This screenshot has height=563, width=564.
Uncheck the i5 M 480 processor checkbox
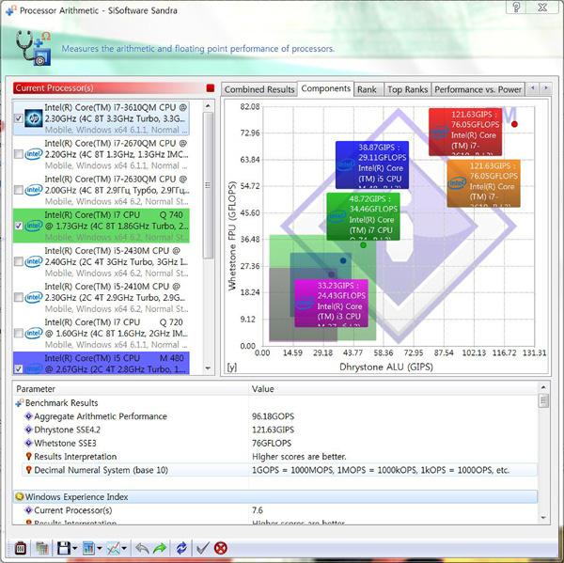point(19,368)
